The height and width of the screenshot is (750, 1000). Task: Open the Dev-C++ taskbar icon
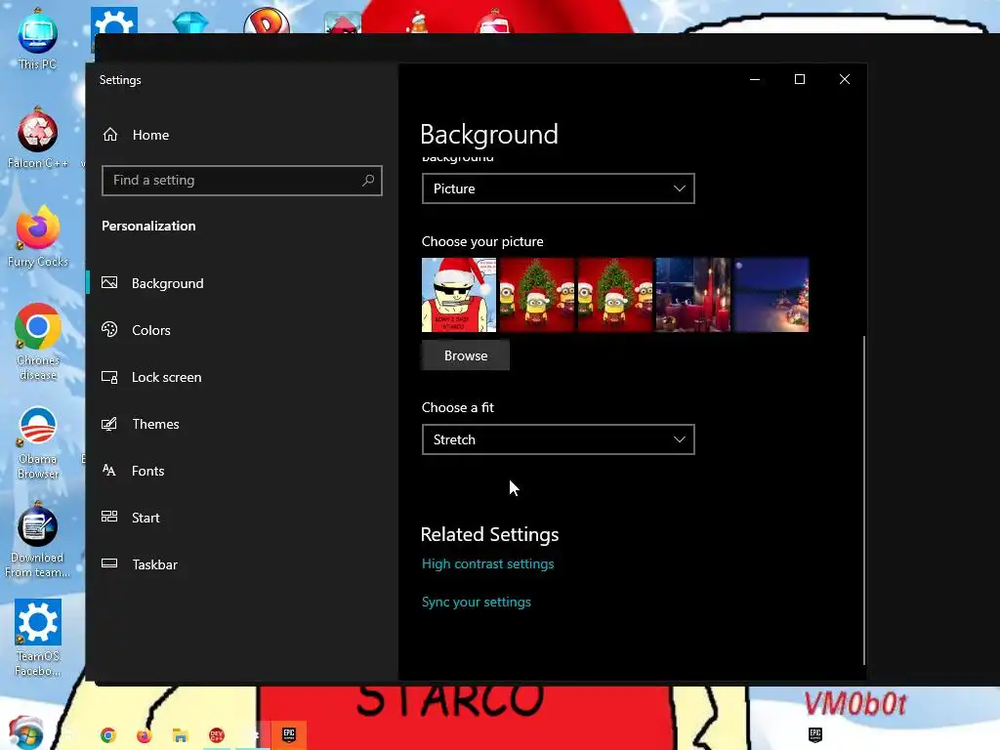[x=217, y=735]
